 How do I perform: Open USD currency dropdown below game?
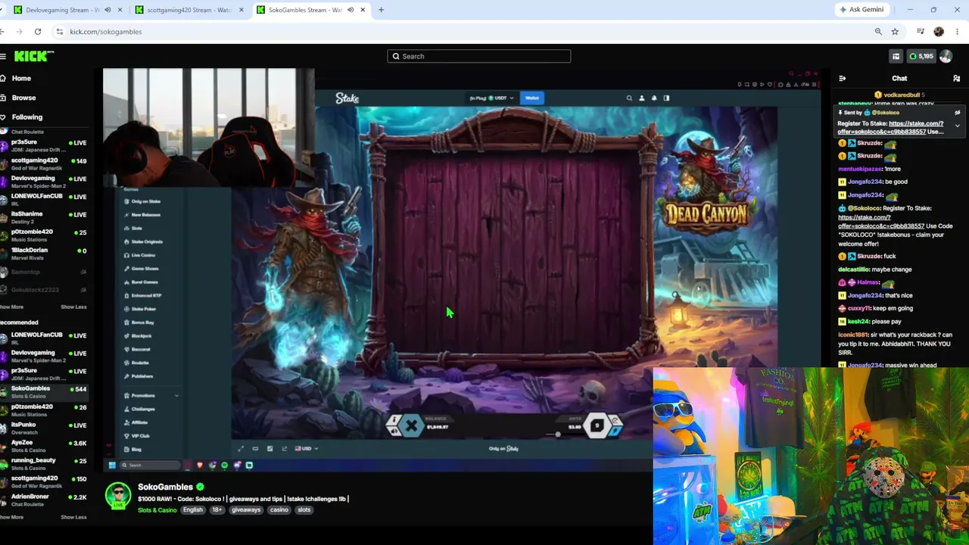point(307,448)
